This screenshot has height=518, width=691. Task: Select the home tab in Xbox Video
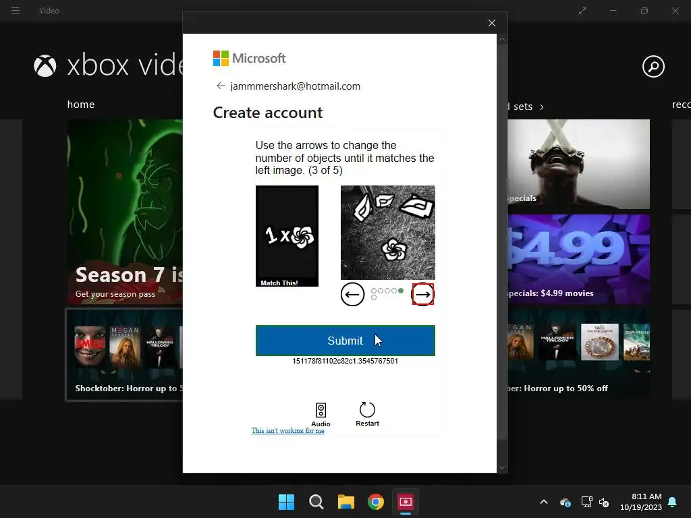[81, 105]
